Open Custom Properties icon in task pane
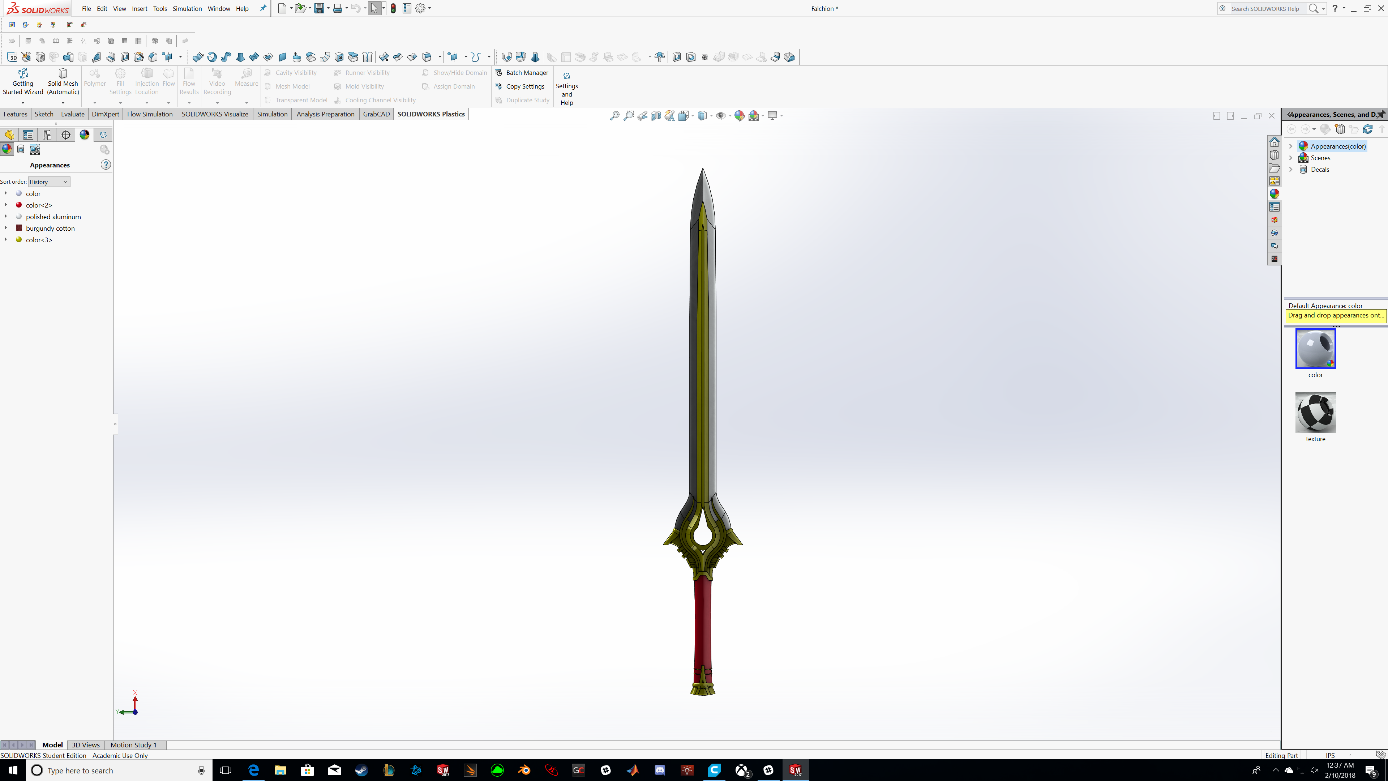The image size is (1388, 781). [x=1274, y=207]
